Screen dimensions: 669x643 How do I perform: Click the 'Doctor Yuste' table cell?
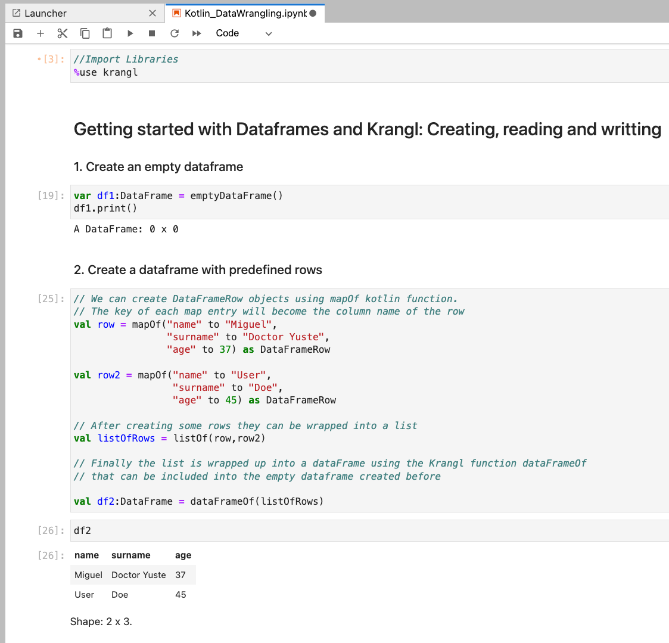(x=139, y=575)
